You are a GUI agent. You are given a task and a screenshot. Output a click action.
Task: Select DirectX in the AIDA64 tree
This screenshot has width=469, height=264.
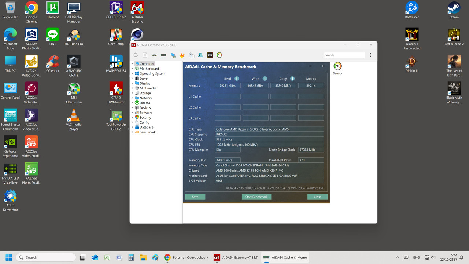[145, 103]
